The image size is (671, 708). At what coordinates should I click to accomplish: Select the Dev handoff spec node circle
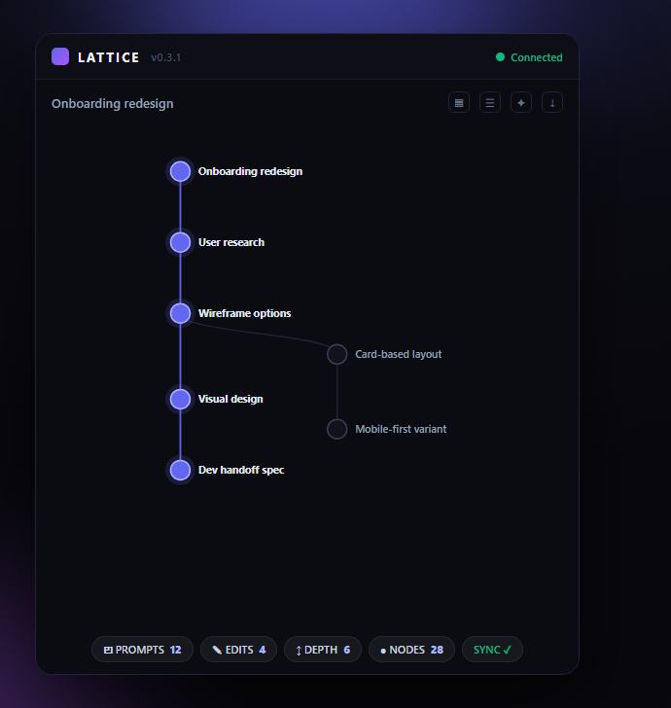click(180, 470)
